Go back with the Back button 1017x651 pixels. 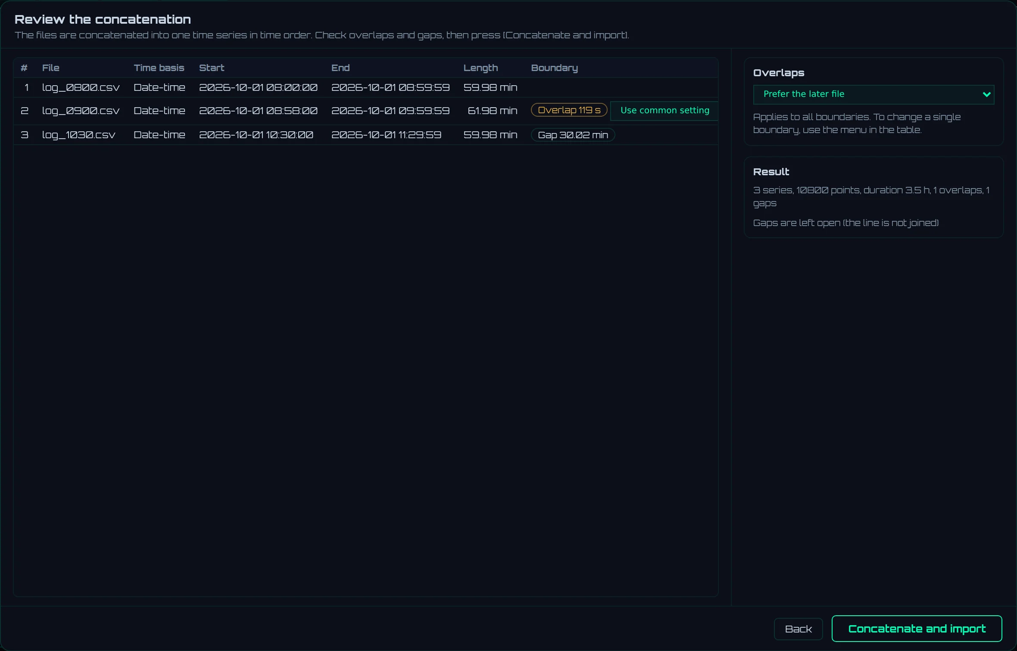click(x=798, y=629)
